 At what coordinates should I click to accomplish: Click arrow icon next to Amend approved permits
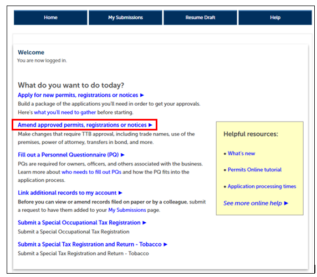click(x=150, y=125)
